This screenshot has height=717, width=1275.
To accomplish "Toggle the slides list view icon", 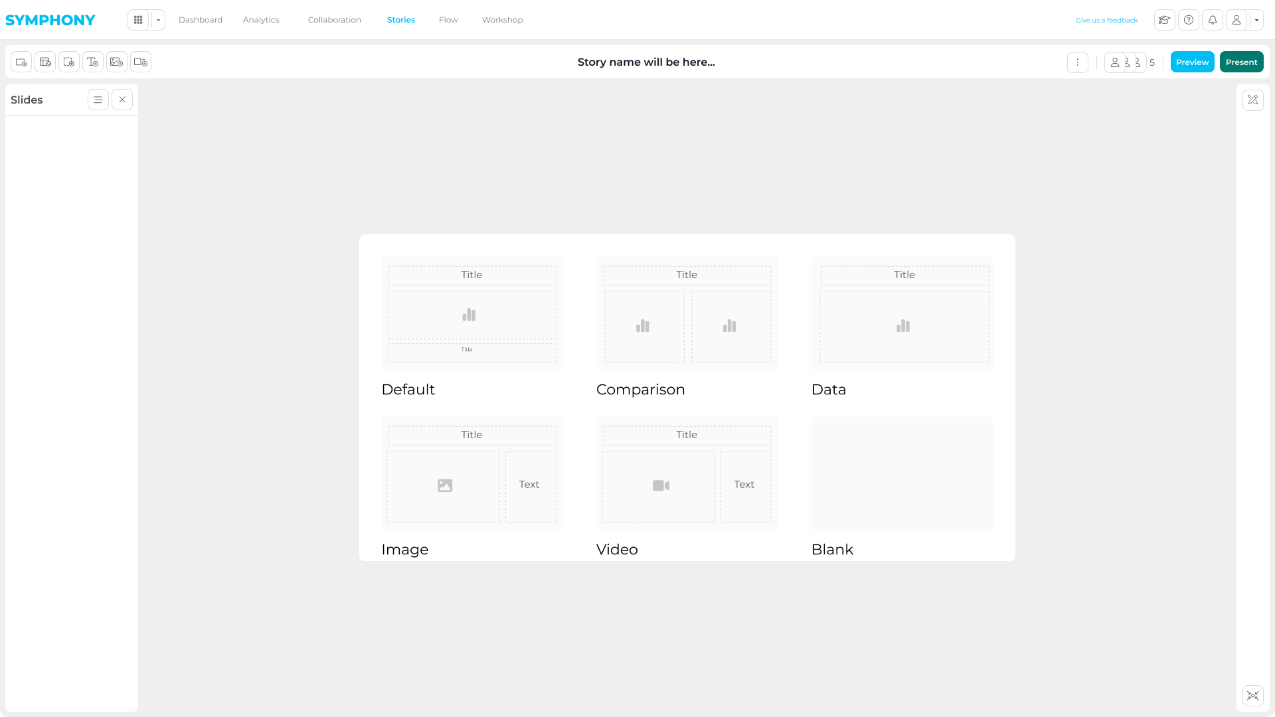I will click(98, 100).
